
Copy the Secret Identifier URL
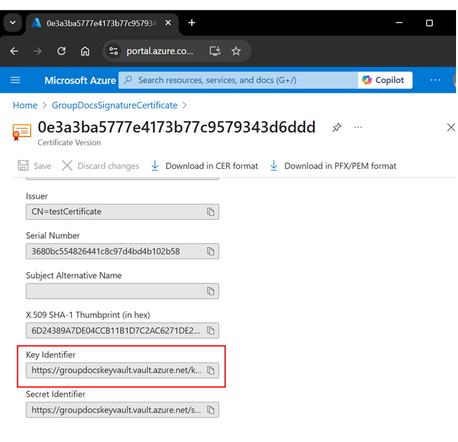pyautogui.click(x=211, y=410)
